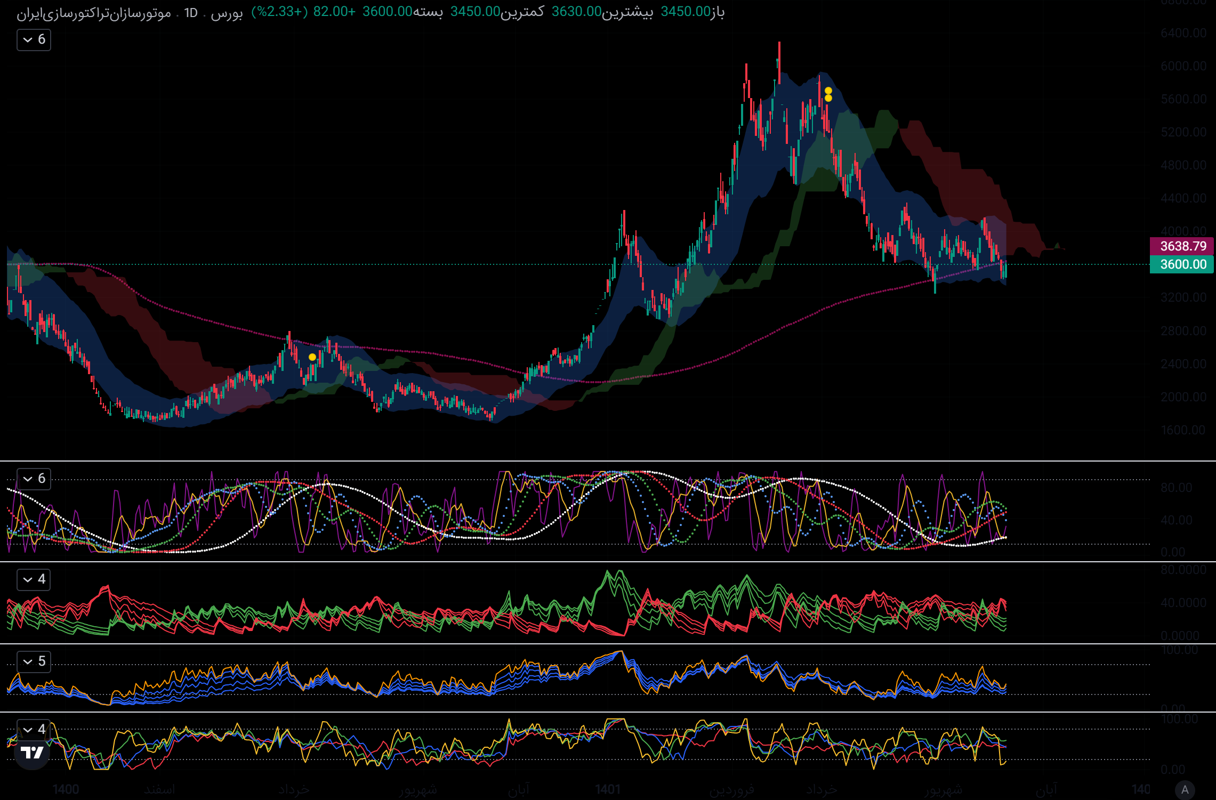Screen dimensions: 1216x800
Task: Click the 2000.00 price axis label
Action: (x=1183, y=397)
